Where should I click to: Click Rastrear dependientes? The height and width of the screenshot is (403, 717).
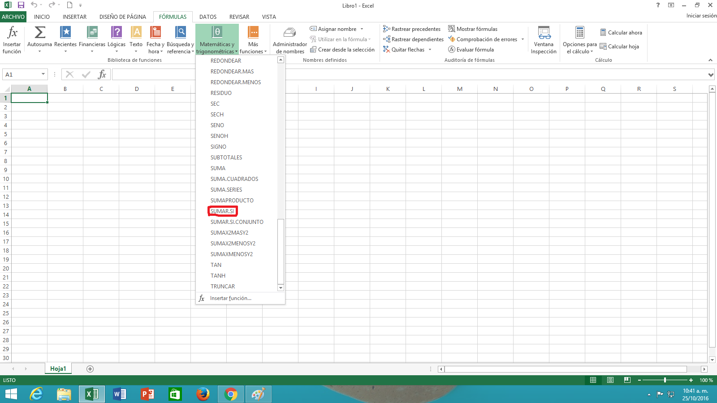point(413,39)
